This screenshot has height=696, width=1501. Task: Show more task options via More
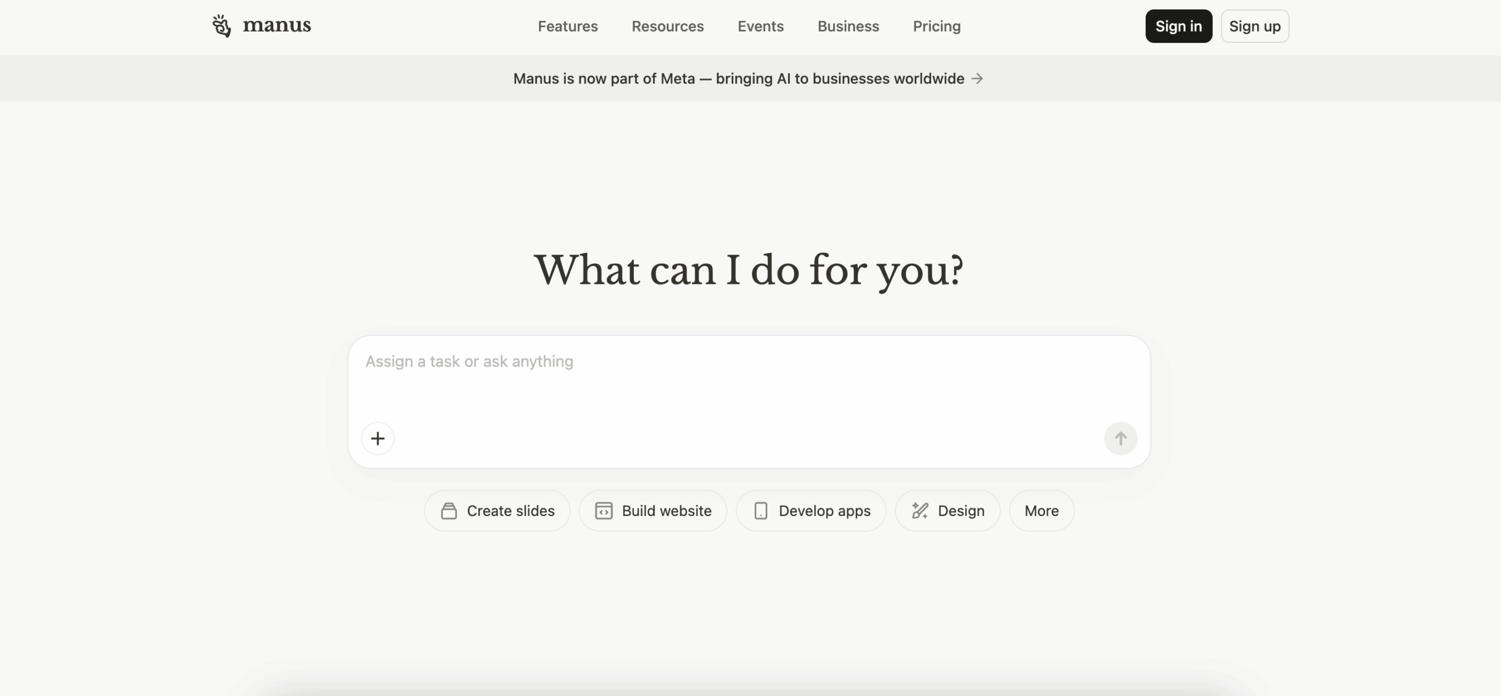click(x=1041, y=511)
